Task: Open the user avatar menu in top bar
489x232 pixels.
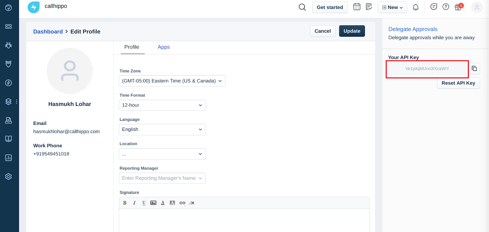Action: click(x=477, y=7)
